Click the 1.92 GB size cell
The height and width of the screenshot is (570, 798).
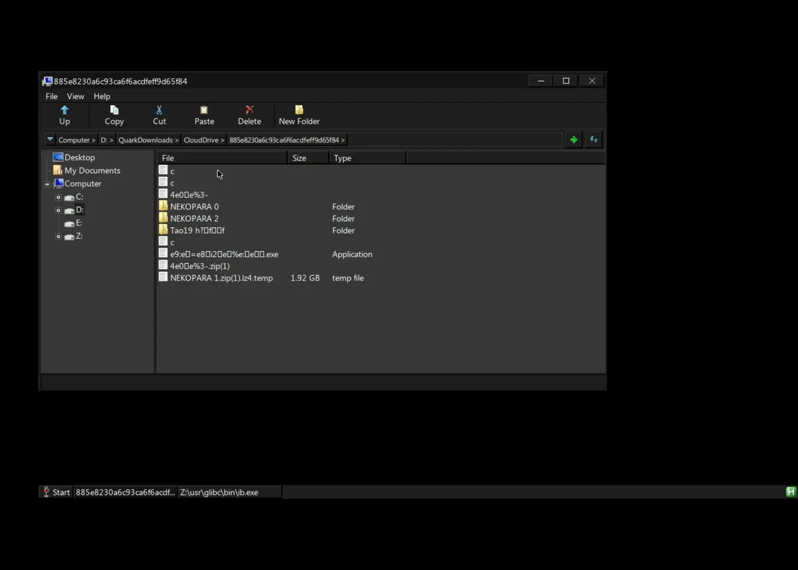(x=305, y=278)
